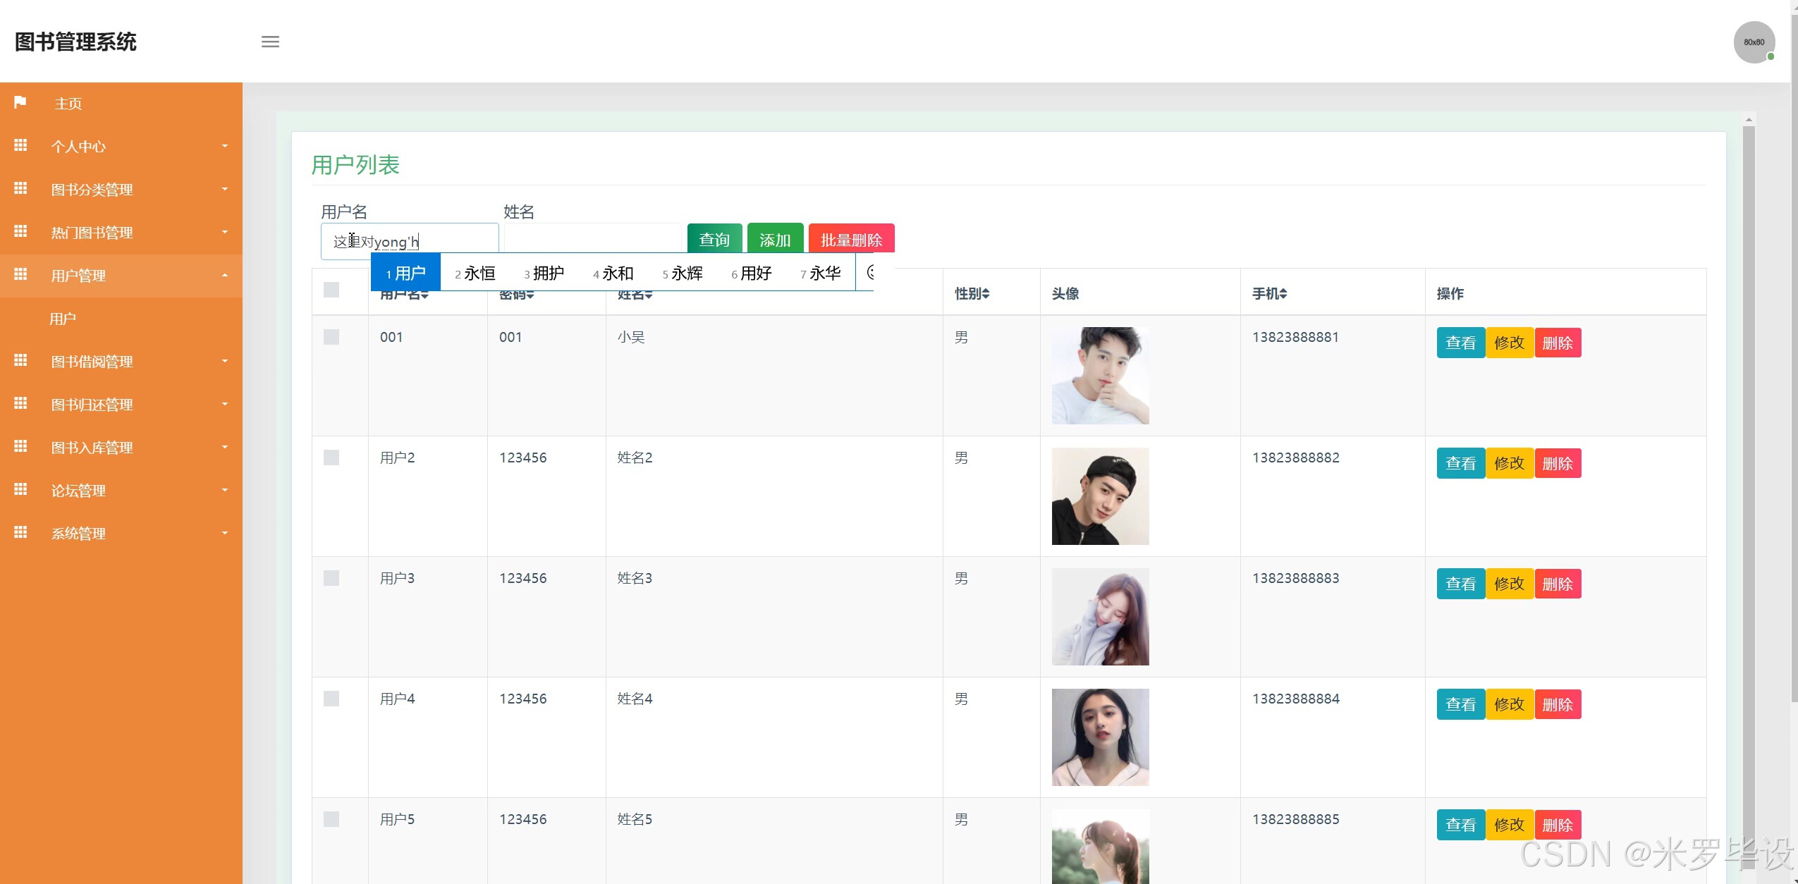Image resolution: width=1798 pixels, height=884 pixels.
Task: Click the grid icon beside 论坛管理
Action: pyautogui.click(x=20, y=489)
